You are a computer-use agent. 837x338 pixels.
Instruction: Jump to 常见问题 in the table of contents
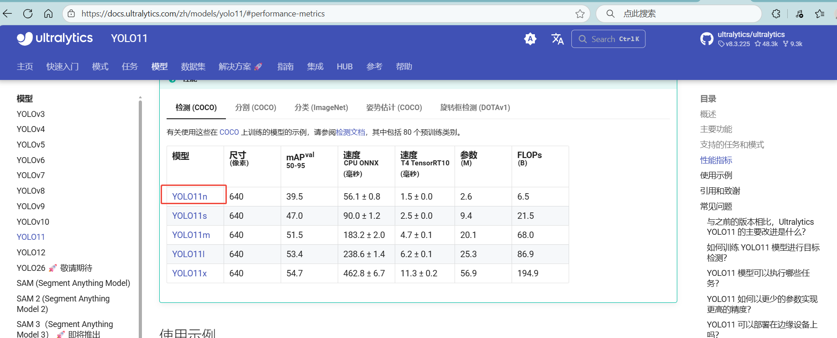(x=716, y=206)
